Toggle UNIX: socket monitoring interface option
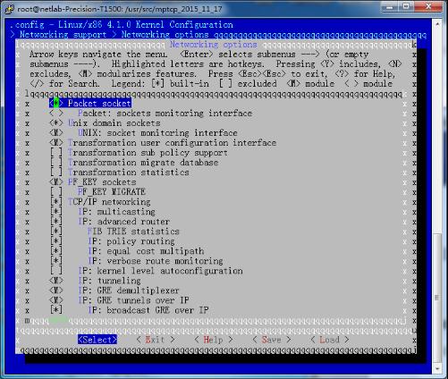 pos(56,133)
